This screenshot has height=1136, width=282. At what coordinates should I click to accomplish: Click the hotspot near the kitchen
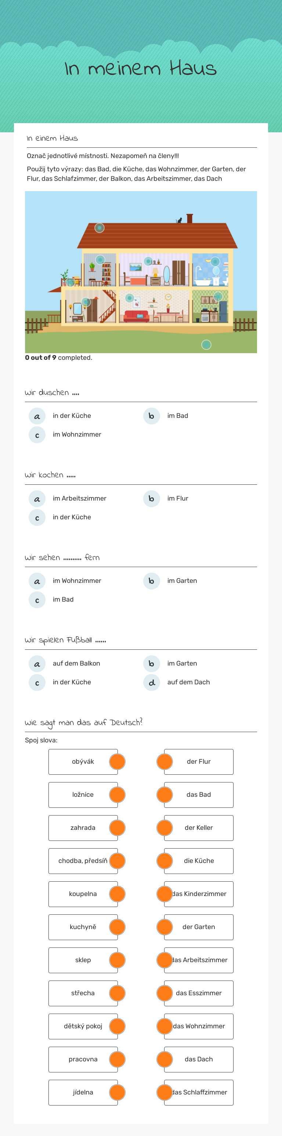tap(217, 295)
